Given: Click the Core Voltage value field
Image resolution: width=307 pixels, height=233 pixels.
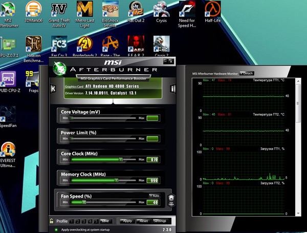Looking at the screenshot, I should 152,118.
